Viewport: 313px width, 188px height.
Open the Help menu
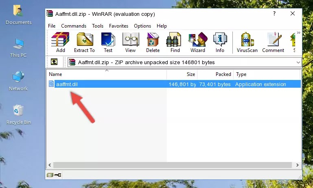[x=162, y=26]
